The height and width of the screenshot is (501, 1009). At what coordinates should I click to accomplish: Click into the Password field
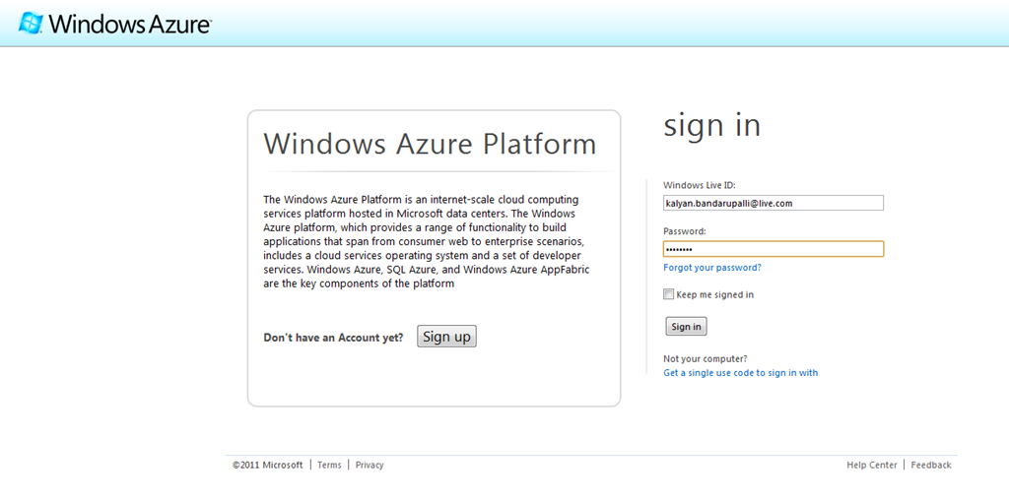(774, 249)
